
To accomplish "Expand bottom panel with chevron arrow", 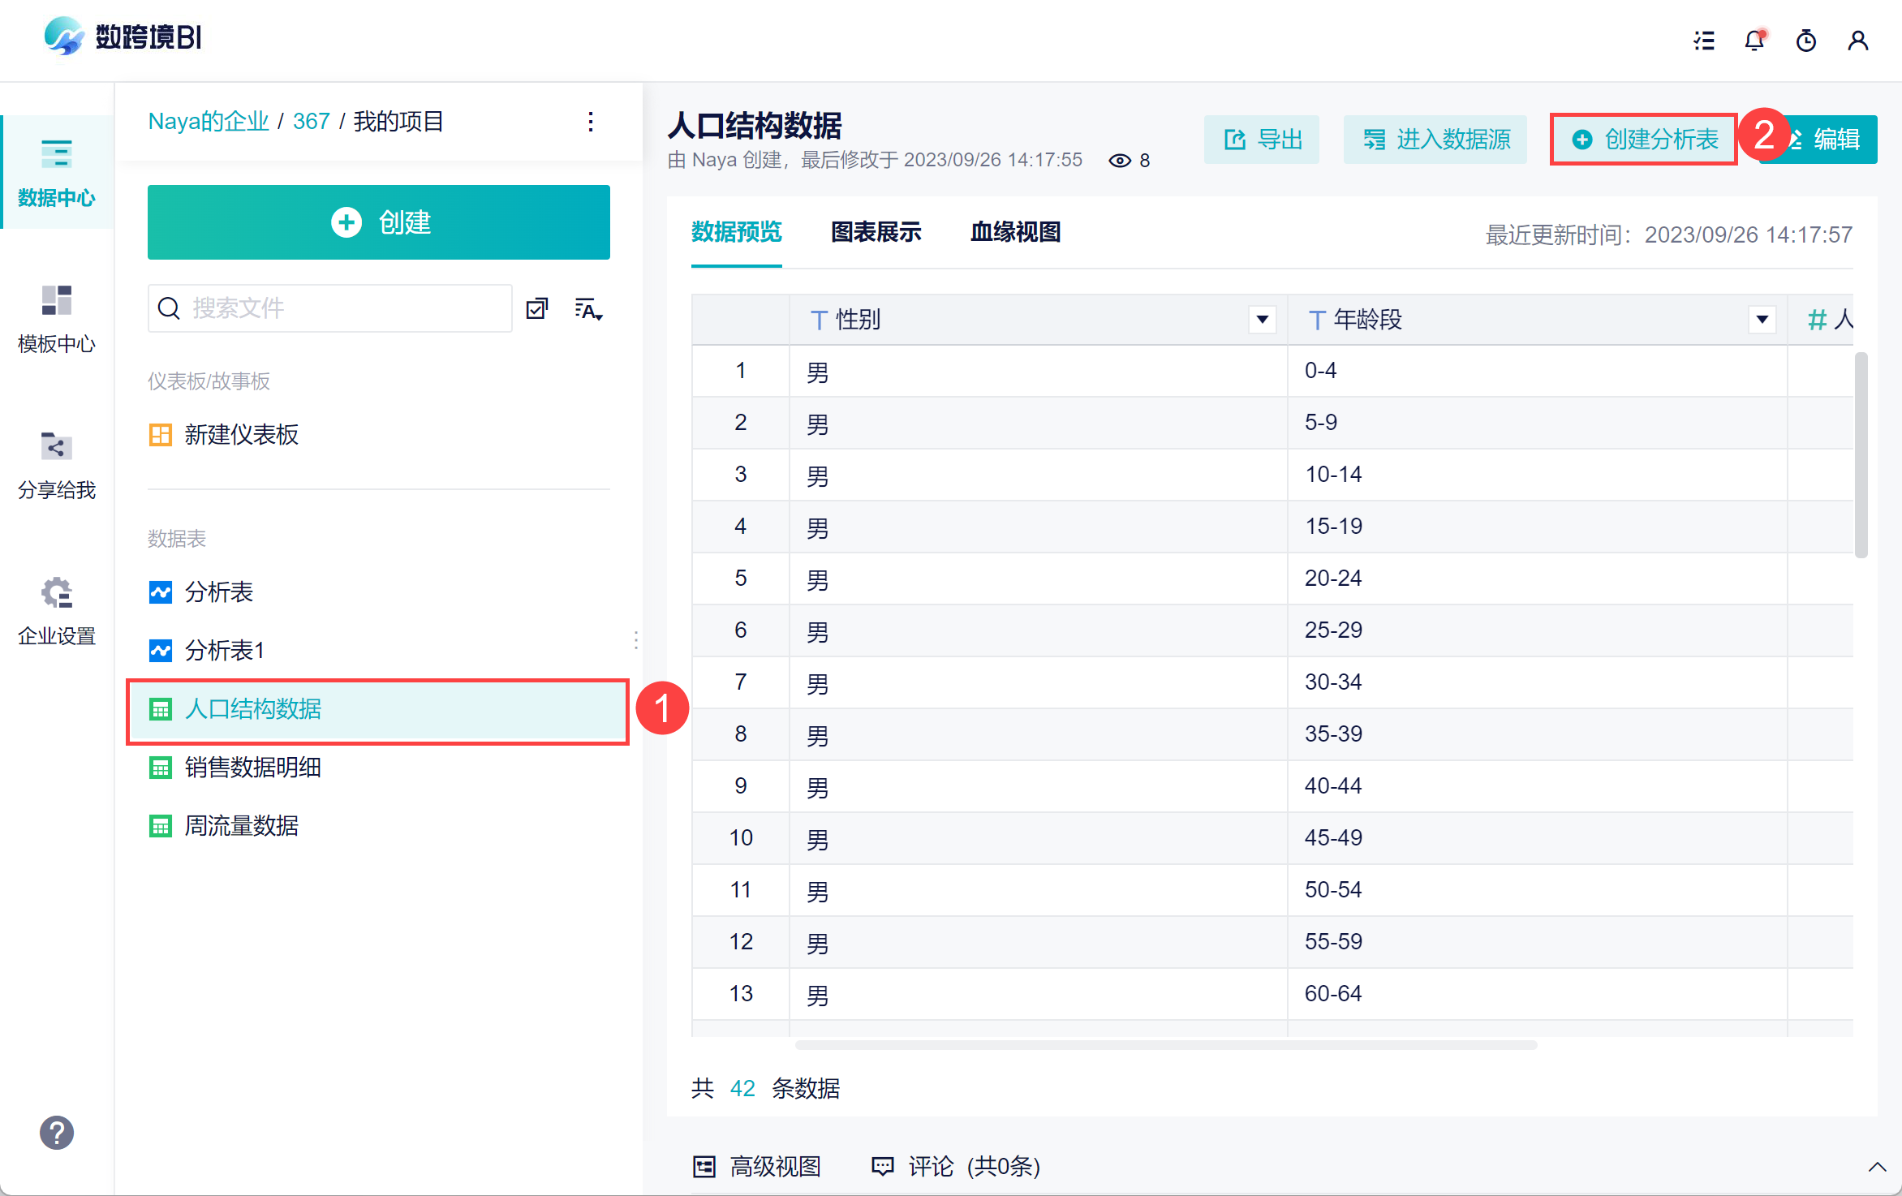I will coord(1877,1167).
